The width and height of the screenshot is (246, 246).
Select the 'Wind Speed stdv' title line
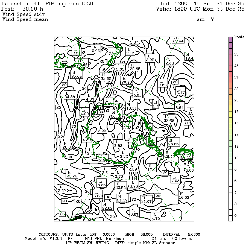(x=24, y=14)
